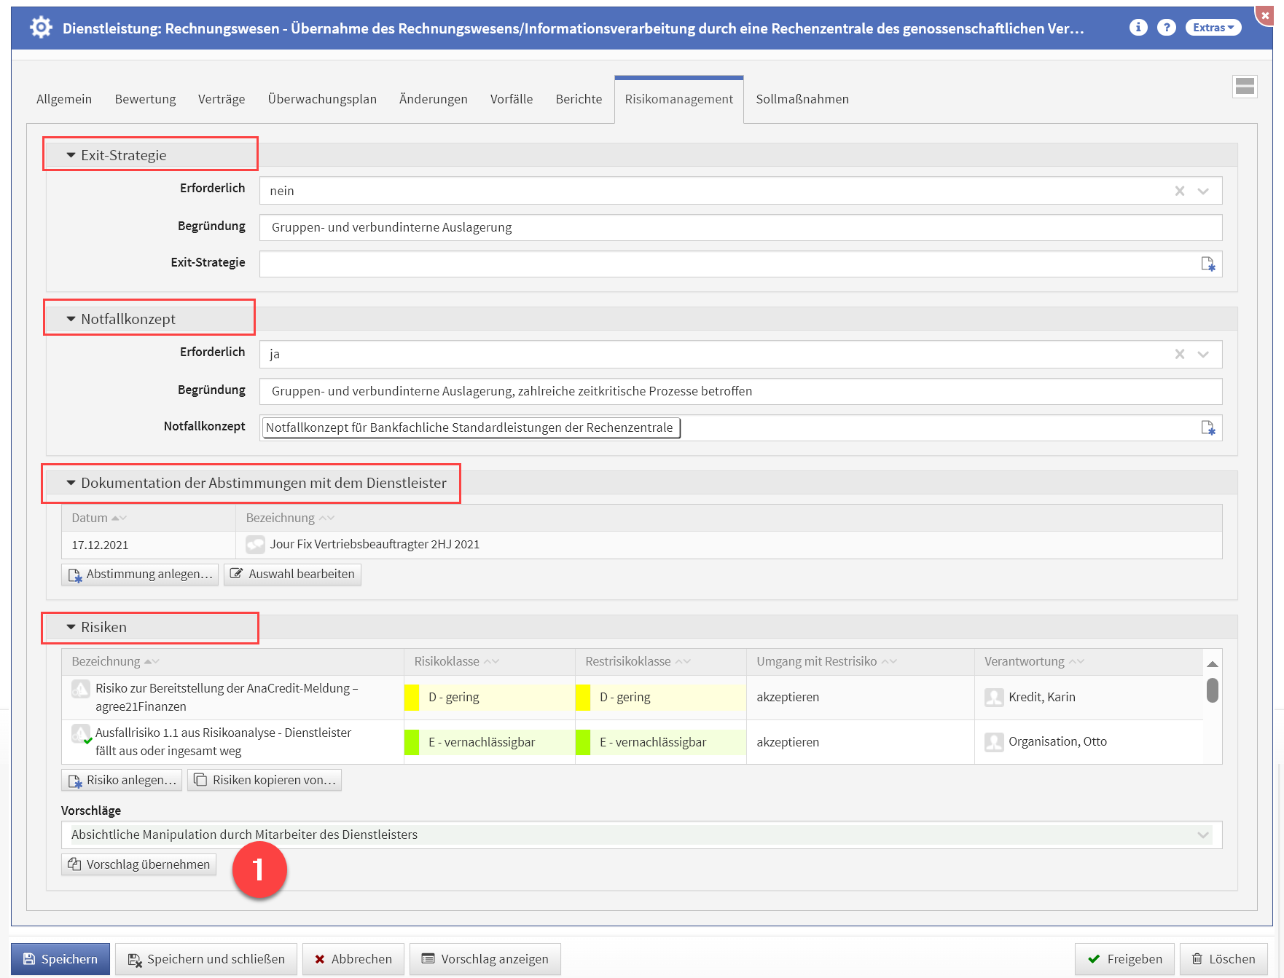The height and width of the screenshot is (978, 1284).
Task: Click the Kredit, Karin person avatar
Action: point(994,697)
